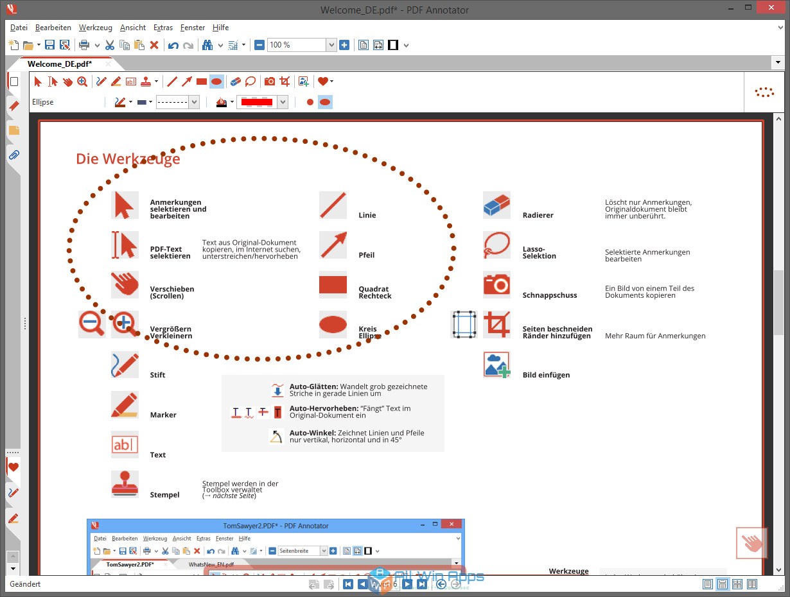Activate the Marker highlighter tool
The width and height of the screenshot is (790, 597).
tap(116, 82)
